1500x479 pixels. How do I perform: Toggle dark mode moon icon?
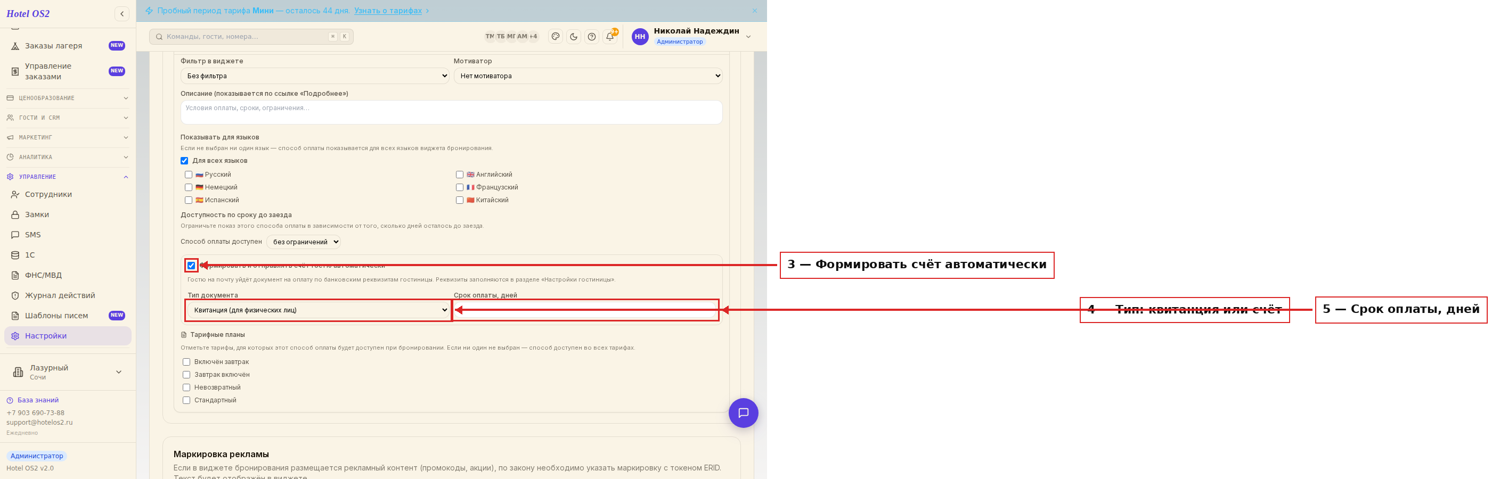click(x=574, y=37)
